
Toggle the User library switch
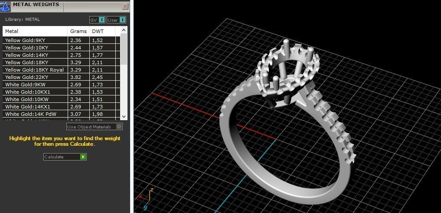pos(117,20)
